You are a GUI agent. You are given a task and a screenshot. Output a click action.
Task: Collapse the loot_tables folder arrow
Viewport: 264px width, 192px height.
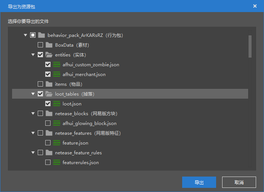click(x=33, y=94)
